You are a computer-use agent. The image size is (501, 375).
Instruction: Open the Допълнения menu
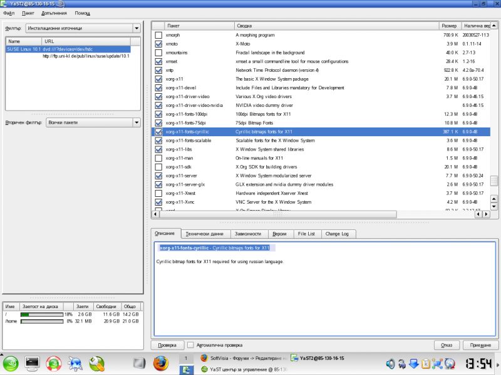(54, 13)
